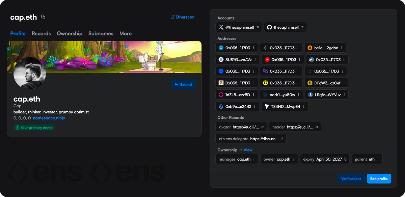Select the Profile tab
This screenshot has height=197, width=405.
(18, 33)
